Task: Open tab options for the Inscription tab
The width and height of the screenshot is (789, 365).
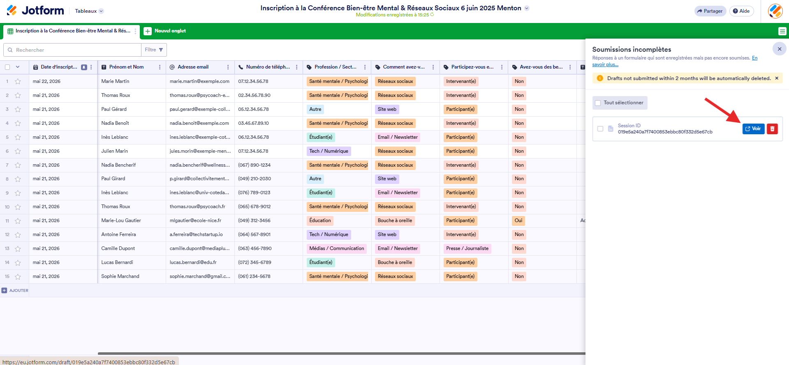Action: tap(135, 31)
